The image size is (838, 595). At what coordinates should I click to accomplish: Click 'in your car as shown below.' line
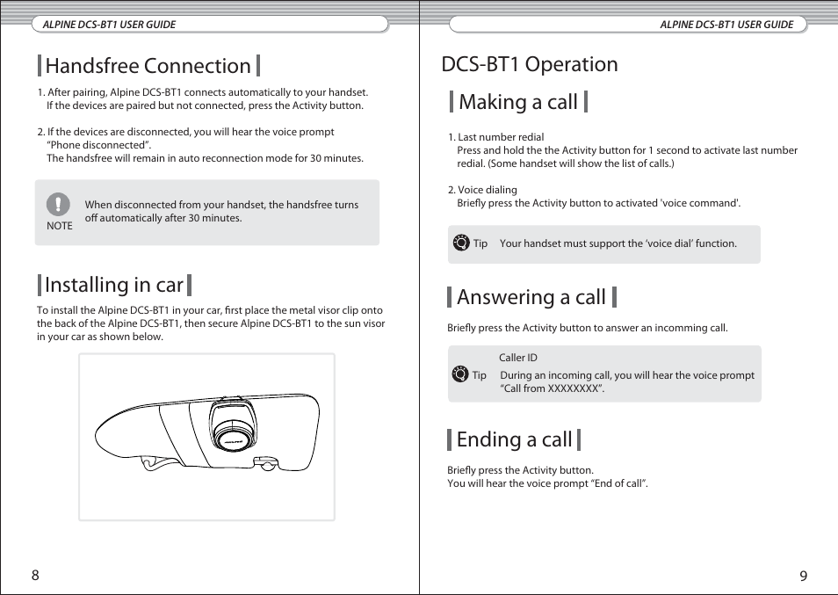(100, 337)
